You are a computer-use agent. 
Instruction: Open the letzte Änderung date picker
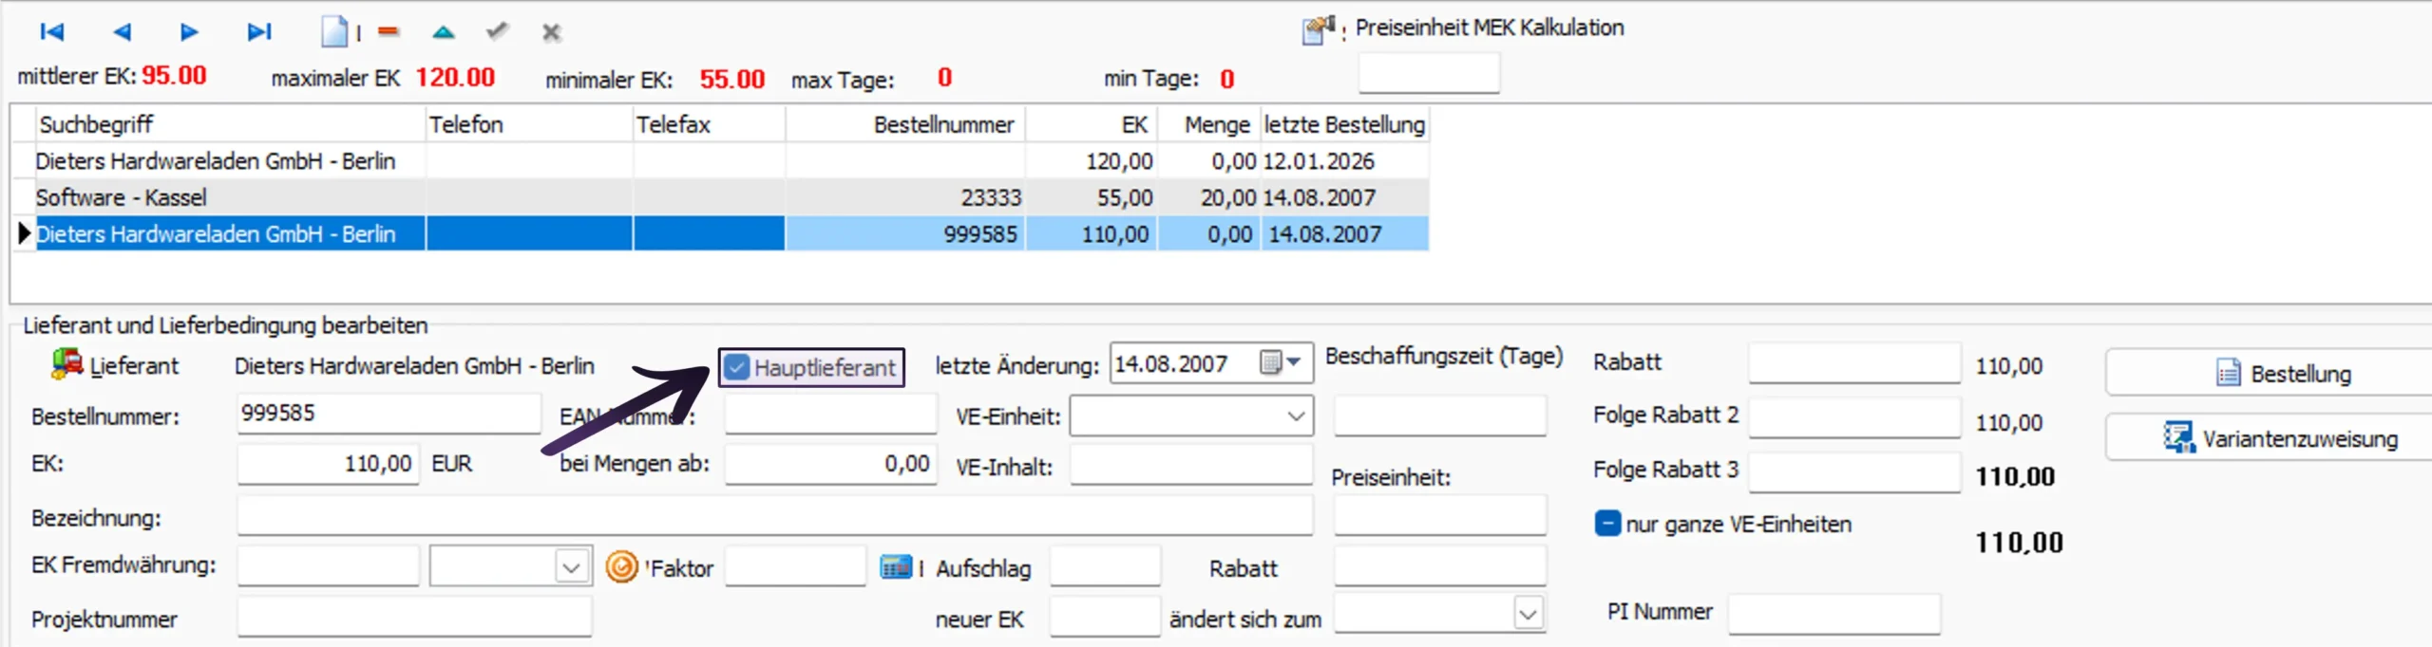pyautogui.click(x=1280, y=363)
